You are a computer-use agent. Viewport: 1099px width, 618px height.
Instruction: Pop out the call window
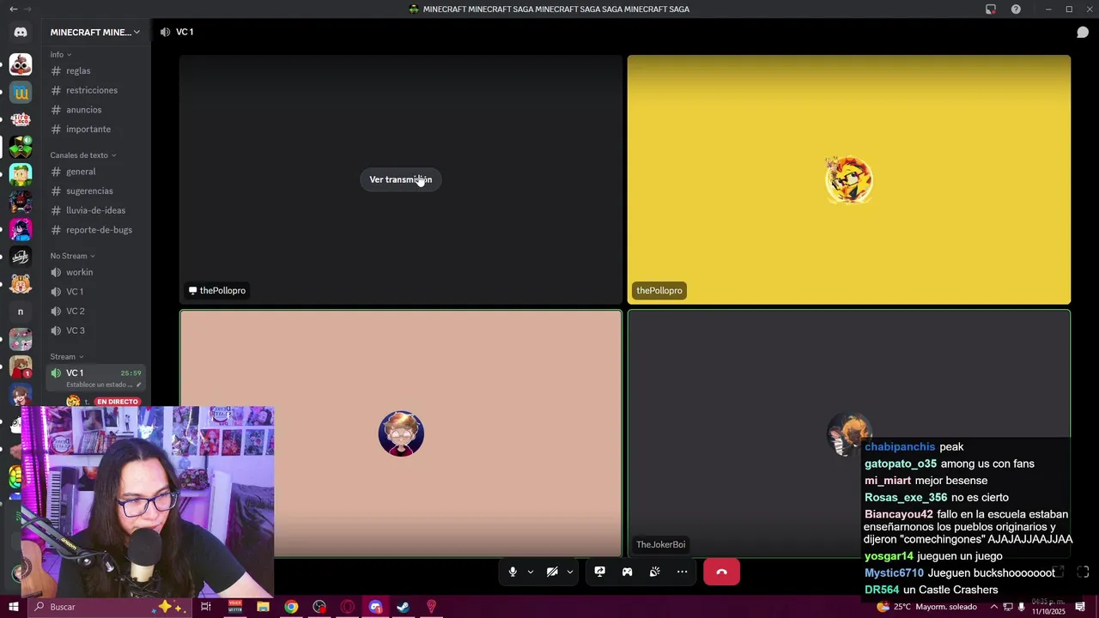(x=1059, y=572)
